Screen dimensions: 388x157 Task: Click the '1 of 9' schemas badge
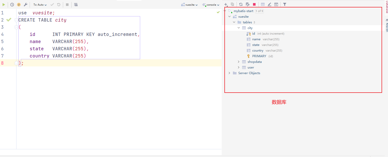tap(259, 11)
